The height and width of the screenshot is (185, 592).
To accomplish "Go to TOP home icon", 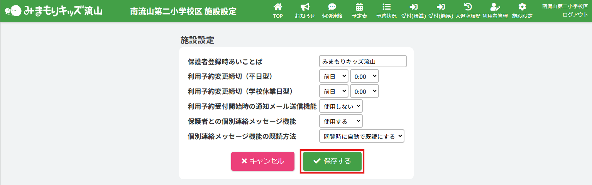I will point(278,7).
